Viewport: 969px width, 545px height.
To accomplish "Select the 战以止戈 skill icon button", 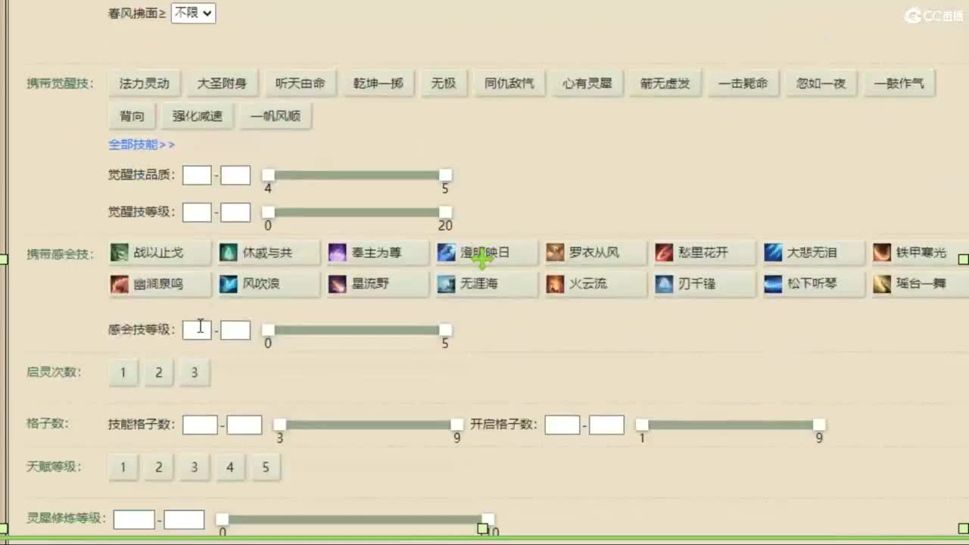I will [x=160, y=253].
